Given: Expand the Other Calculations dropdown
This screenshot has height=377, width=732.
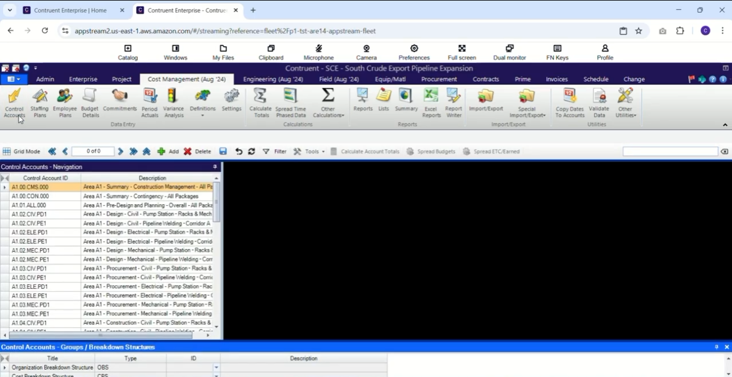Looking at the screenshot, I should pyautogui.click(x=328, y=103).
